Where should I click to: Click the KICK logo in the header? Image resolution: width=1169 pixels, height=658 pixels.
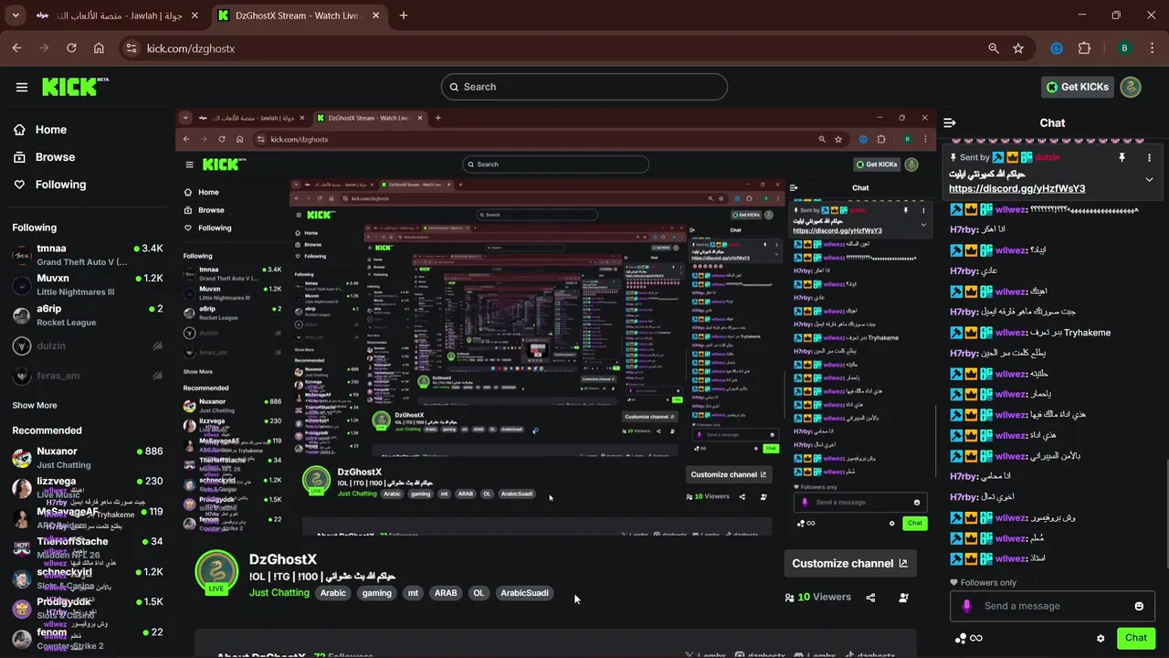coord(75,87)
